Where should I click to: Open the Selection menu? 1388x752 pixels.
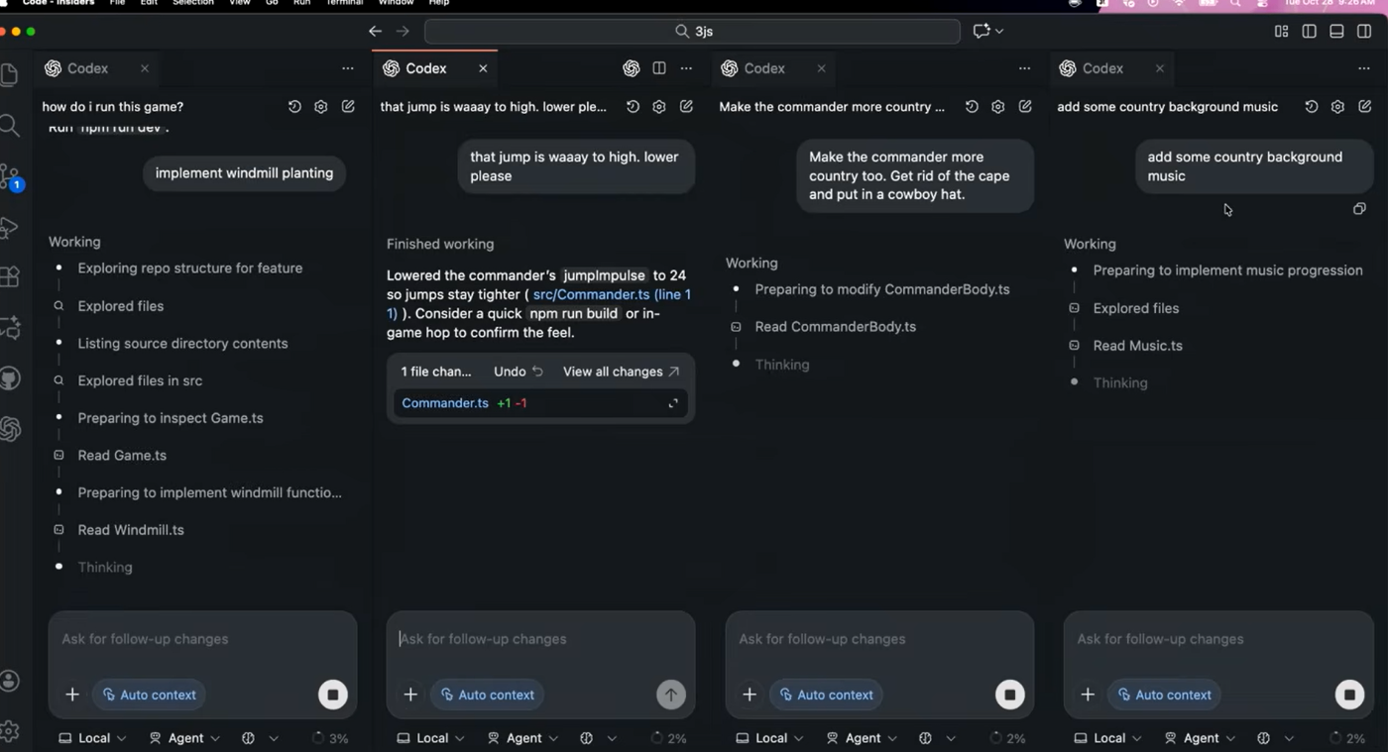click(x=192, y=3)
